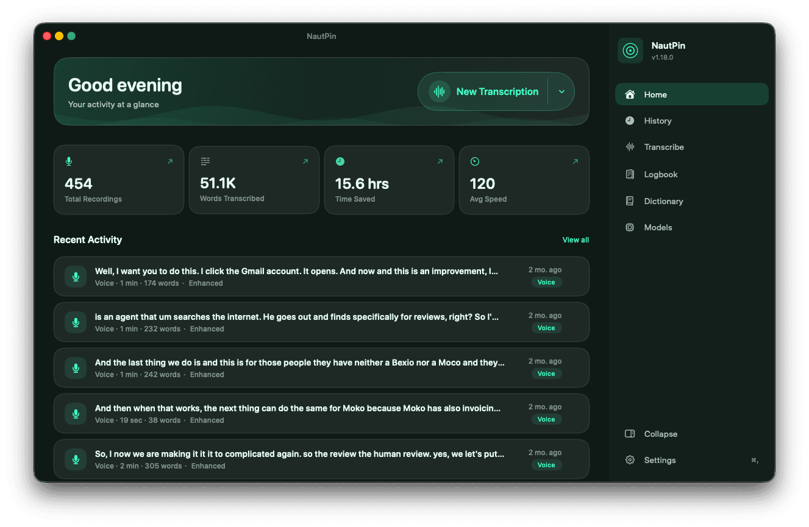Click the microphone icon on Total Recordings card
Viewport: 809px width, 527px height.
[69, 161]
